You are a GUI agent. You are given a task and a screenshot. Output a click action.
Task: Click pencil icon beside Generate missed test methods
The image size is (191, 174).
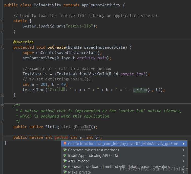65,150
